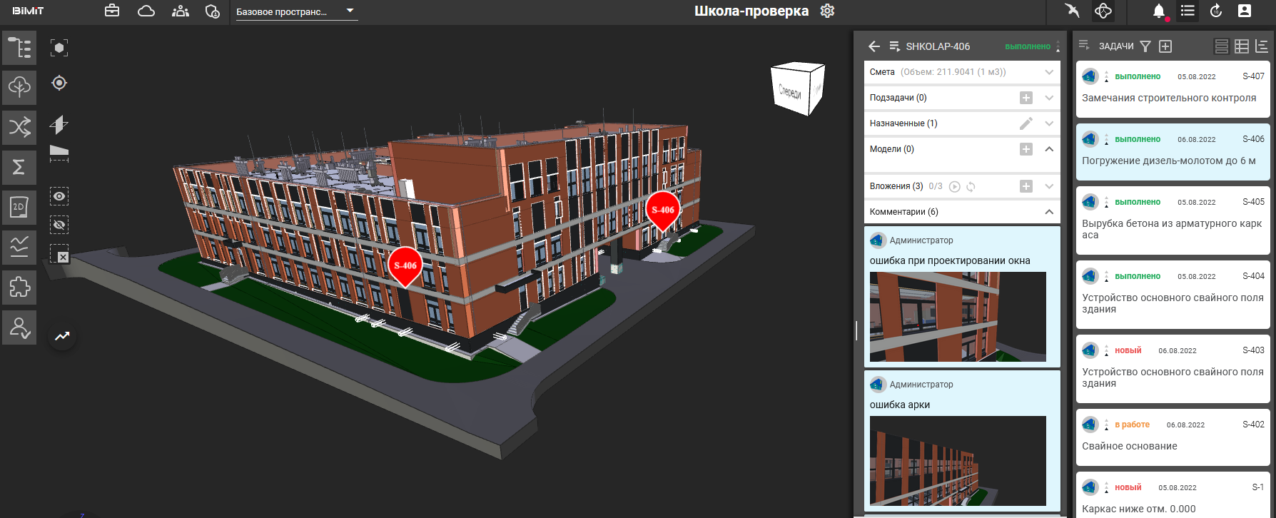Collapse the Комментарии section
This screenshot has width=1276, height=518.
1048,212
